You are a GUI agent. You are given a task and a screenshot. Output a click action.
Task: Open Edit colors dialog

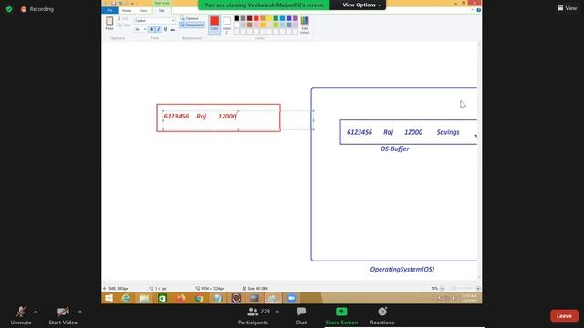click(x=305, y=25)
